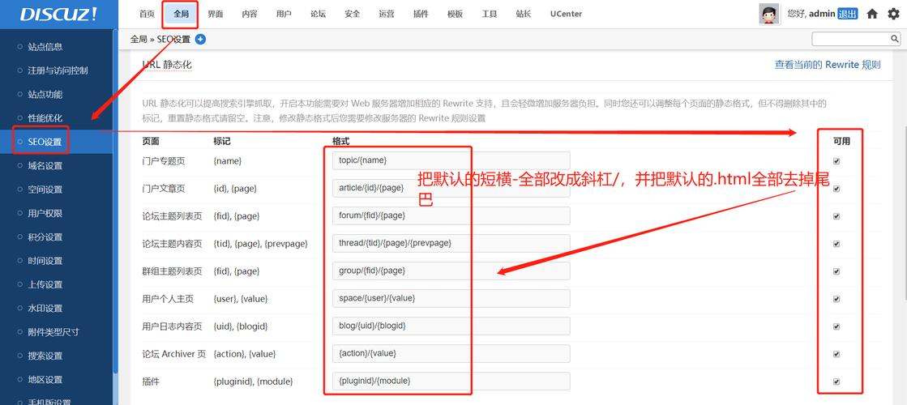Open the 论坛 top menu
The height and width of the screenshot is (405, 907).
[x=319, y=14]
